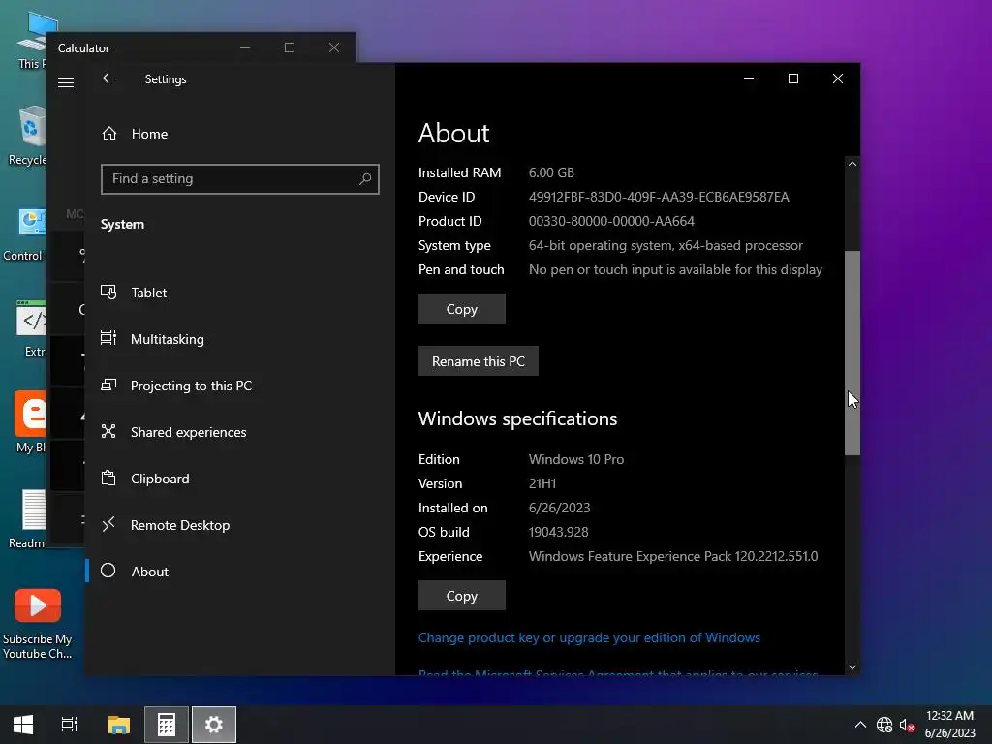992x744 pixels.
Task: Click the scrollbar down arrow in About
Action: [852, 667]
